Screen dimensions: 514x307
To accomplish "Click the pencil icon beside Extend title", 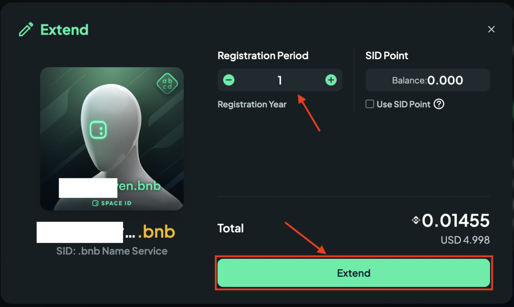I will pos(27,30).
